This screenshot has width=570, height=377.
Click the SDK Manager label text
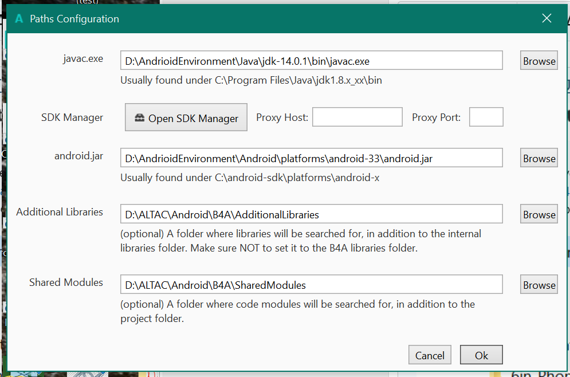click(72, 117)
